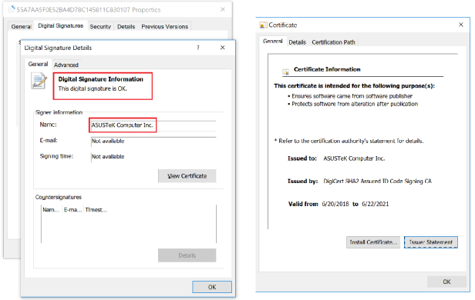Click the signer Name field with ASUSTeK Computer Inc.

coord(153,125)
